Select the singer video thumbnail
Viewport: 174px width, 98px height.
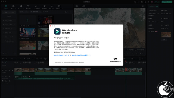click(46, 20)
